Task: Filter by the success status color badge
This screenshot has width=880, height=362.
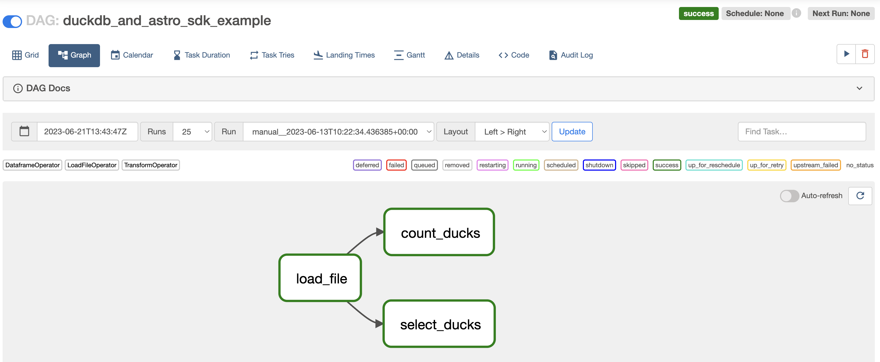Action: pyautogui.click(x=667, y=165)
